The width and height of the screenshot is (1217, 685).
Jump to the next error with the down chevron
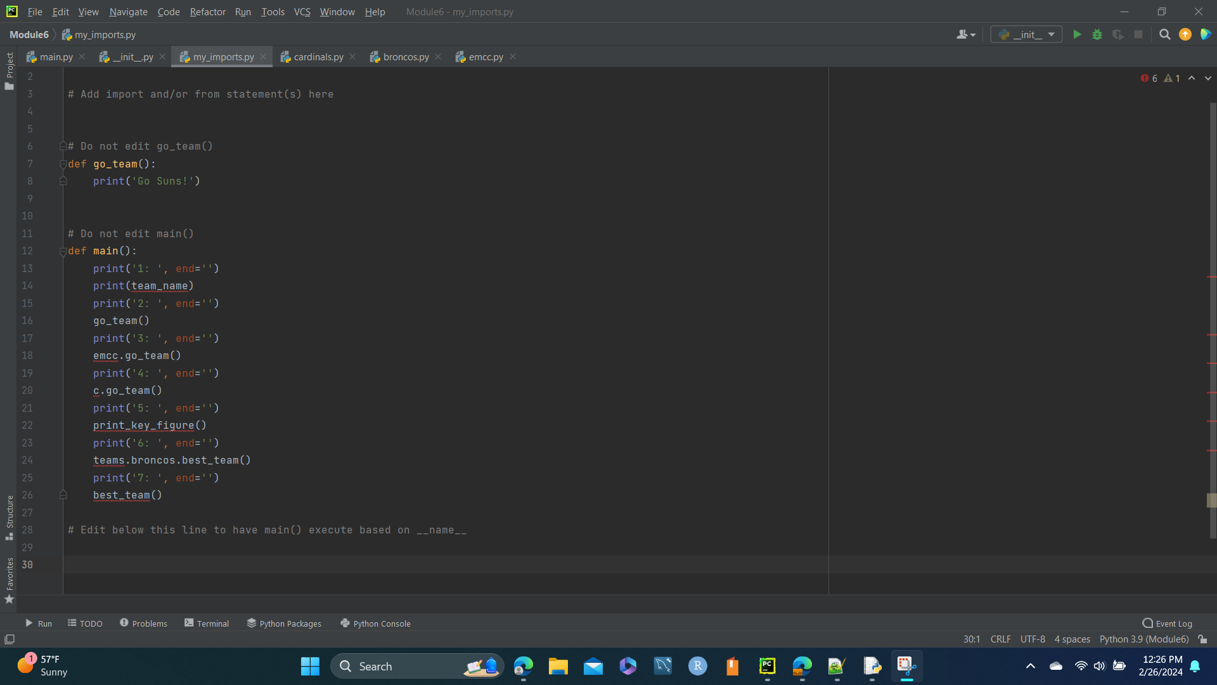[x=1207, y=77]
